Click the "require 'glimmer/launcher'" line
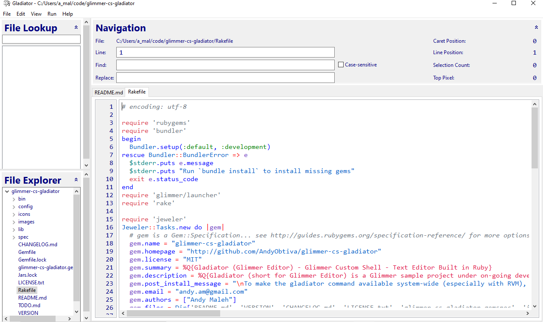 click(171, 195)
